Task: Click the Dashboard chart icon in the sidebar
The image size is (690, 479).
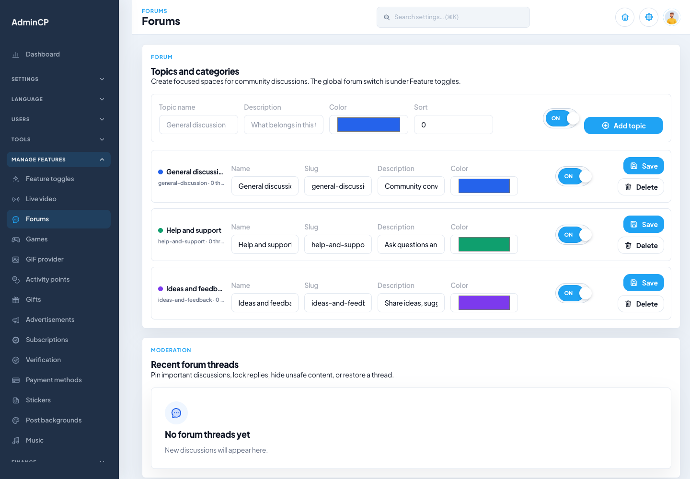Action: click(x=16, y=55)
